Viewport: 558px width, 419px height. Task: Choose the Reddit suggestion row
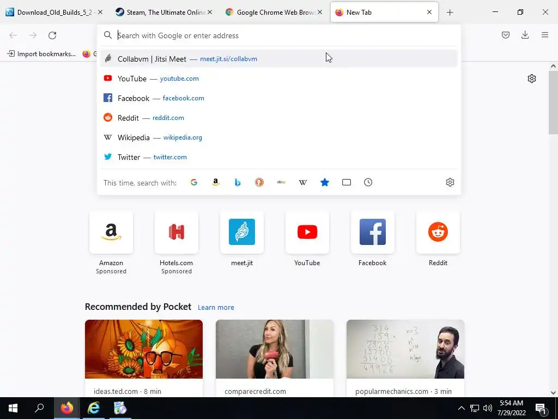(x=278, y=118)
